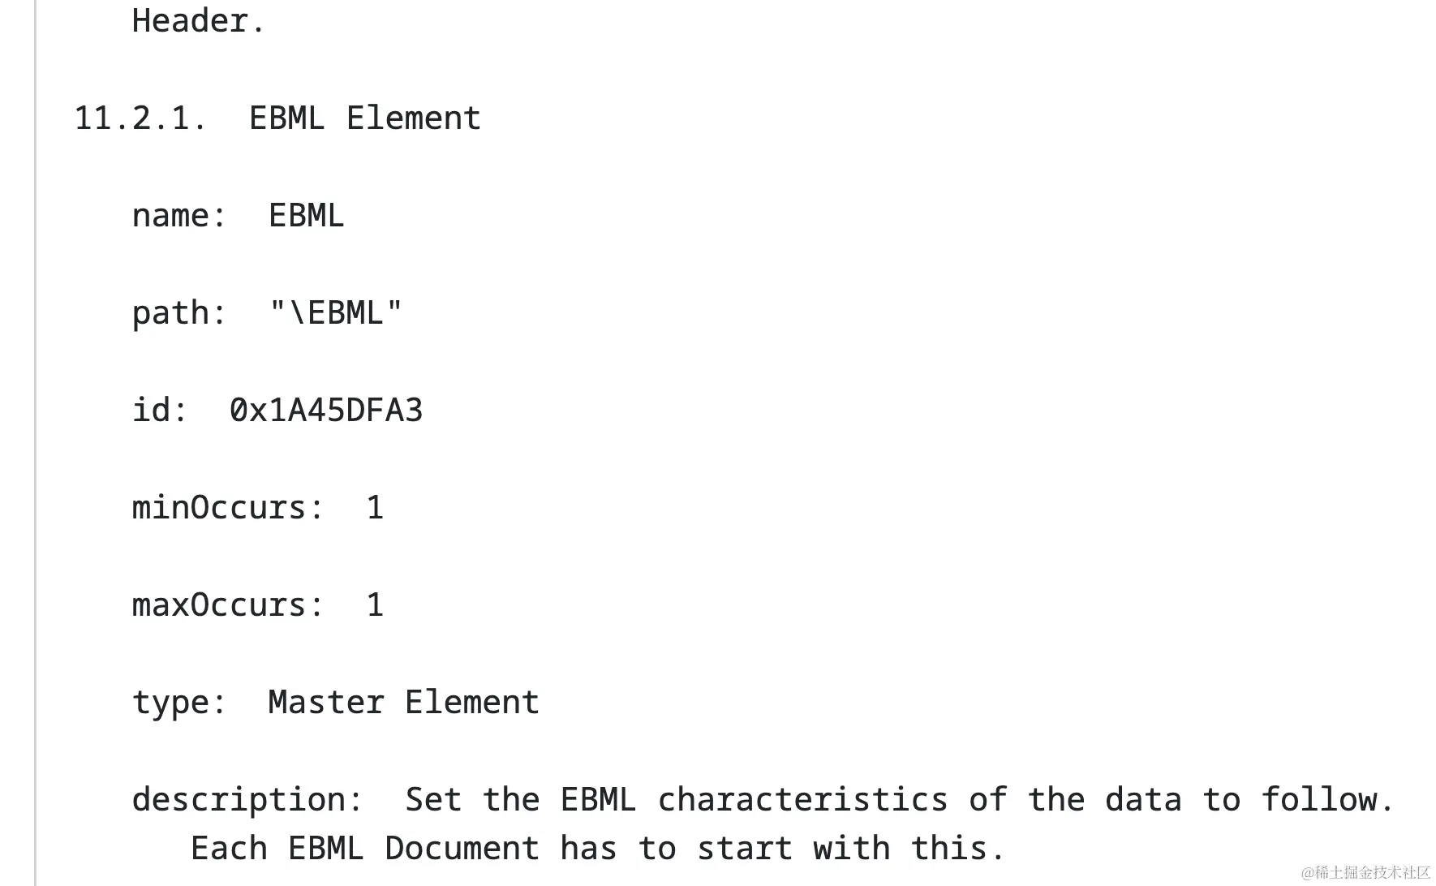Click the Master Element type value
Screen dimensions: 1436x886
tap(404, 703)
